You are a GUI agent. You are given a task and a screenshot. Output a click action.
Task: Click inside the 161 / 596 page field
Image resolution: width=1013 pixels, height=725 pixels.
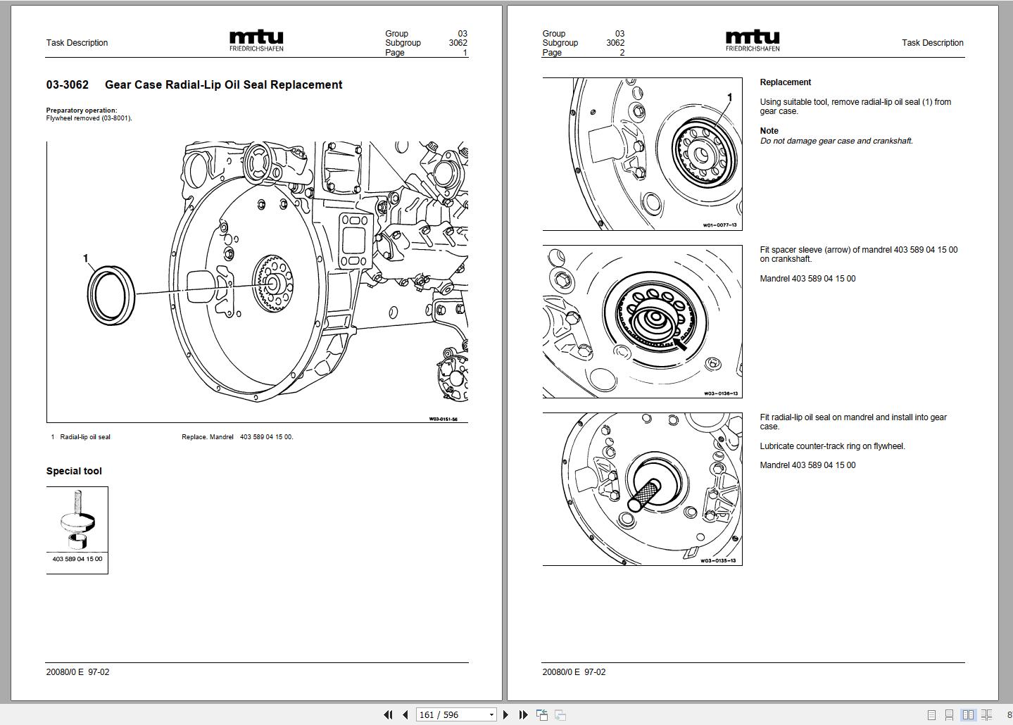coord(443,714)
